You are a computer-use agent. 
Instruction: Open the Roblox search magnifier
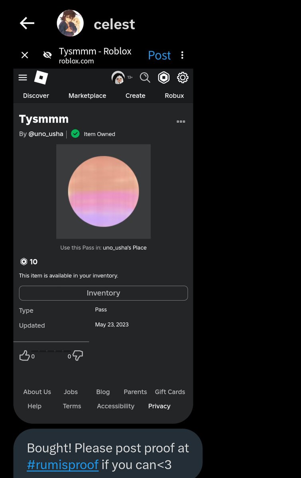(145, 77)
